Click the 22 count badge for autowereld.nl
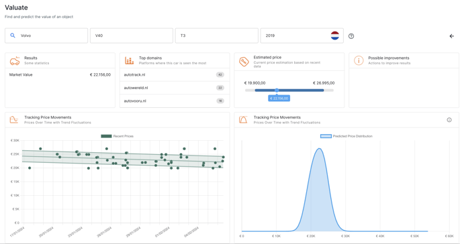This screenshot has height=244, width=460. [x=220, y=88]
